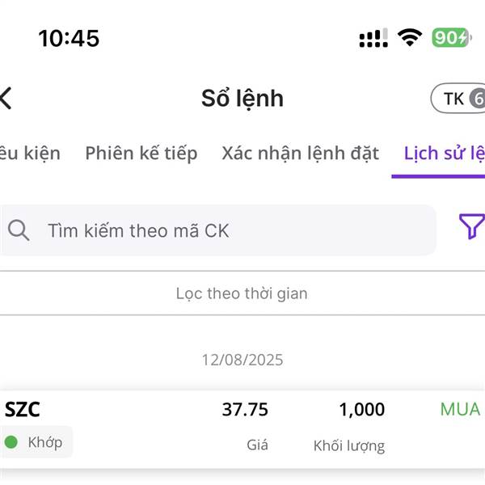This screenshot has height=485, width=485.
Task: Open the SZC order row
Action: [242, 429]
